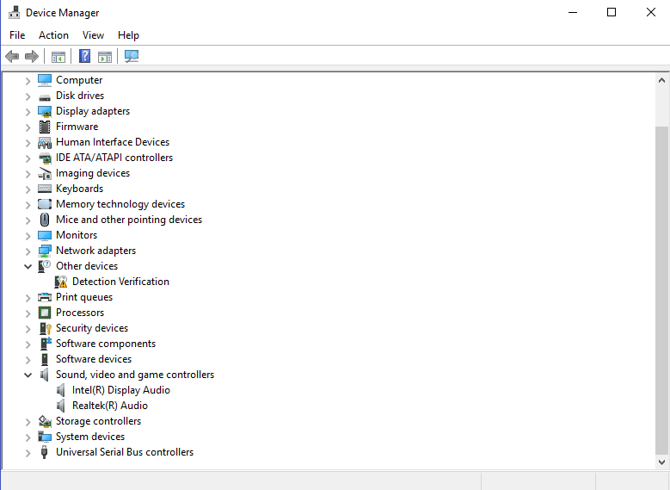This screenshot has width=670, height=490.
Task: Click the scrollbar down arrow
Action: pos(661,462)
